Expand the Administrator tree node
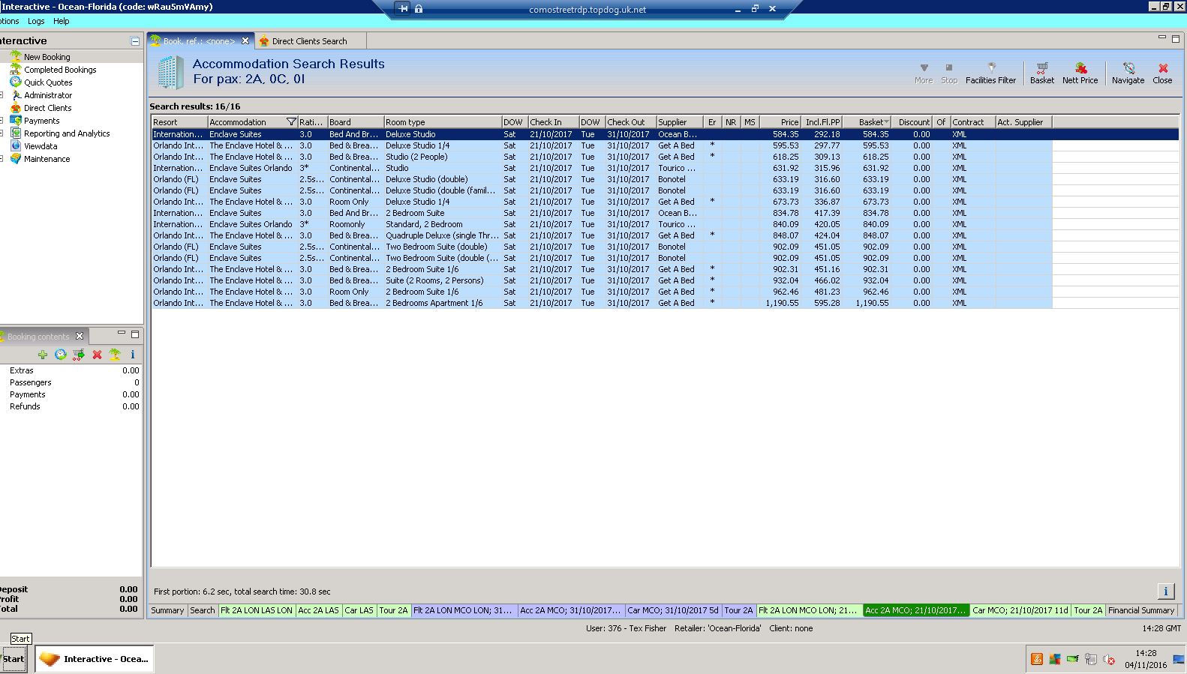1187x674 pixels. (2, 95)
